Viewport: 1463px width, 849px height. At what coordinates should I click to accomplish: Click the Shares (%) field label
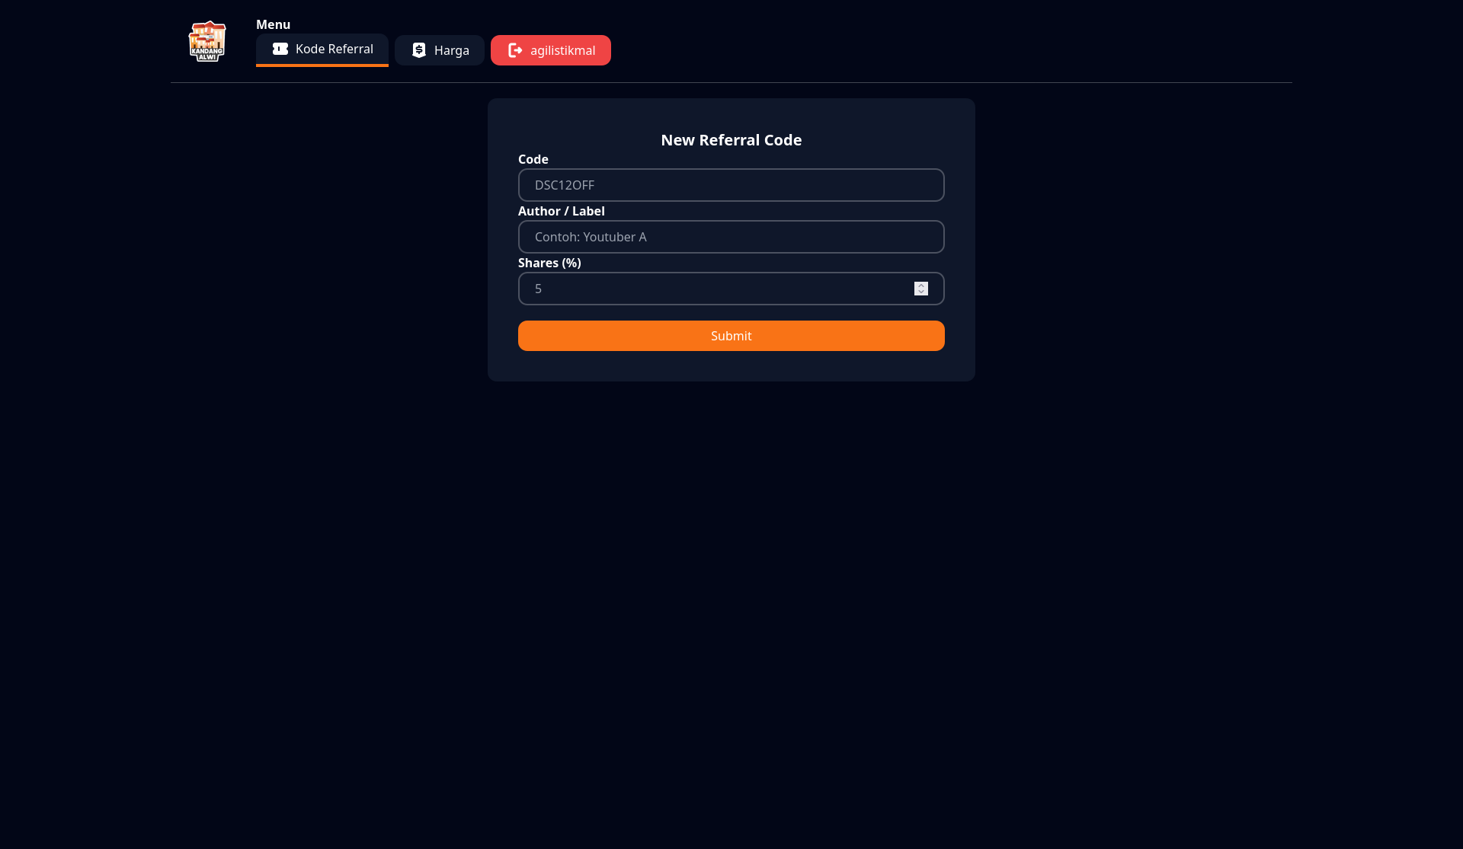click(549, 263)
